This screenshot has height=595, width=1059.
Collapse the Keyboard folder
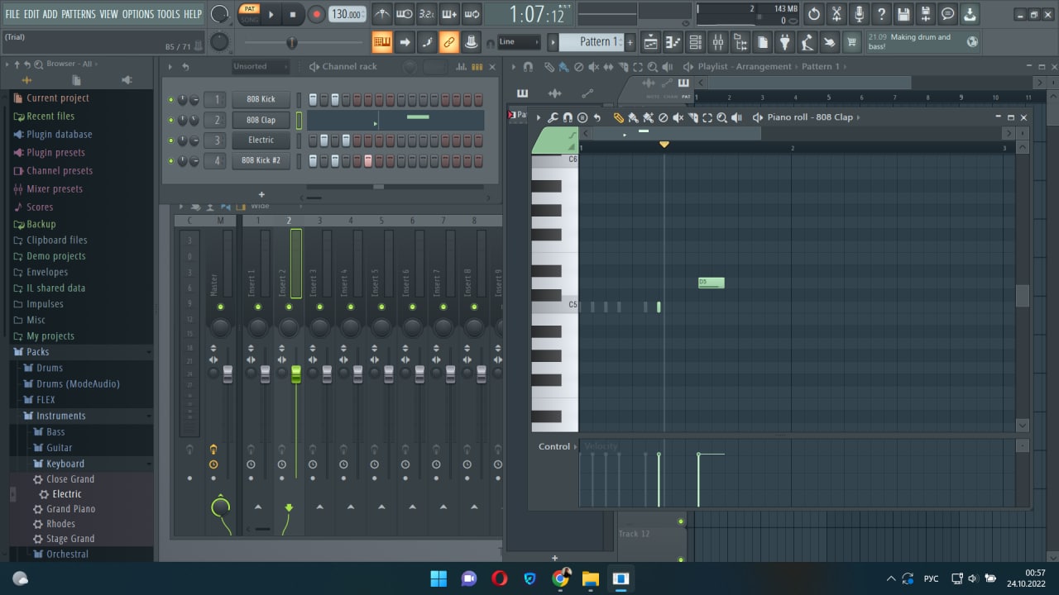65,464
